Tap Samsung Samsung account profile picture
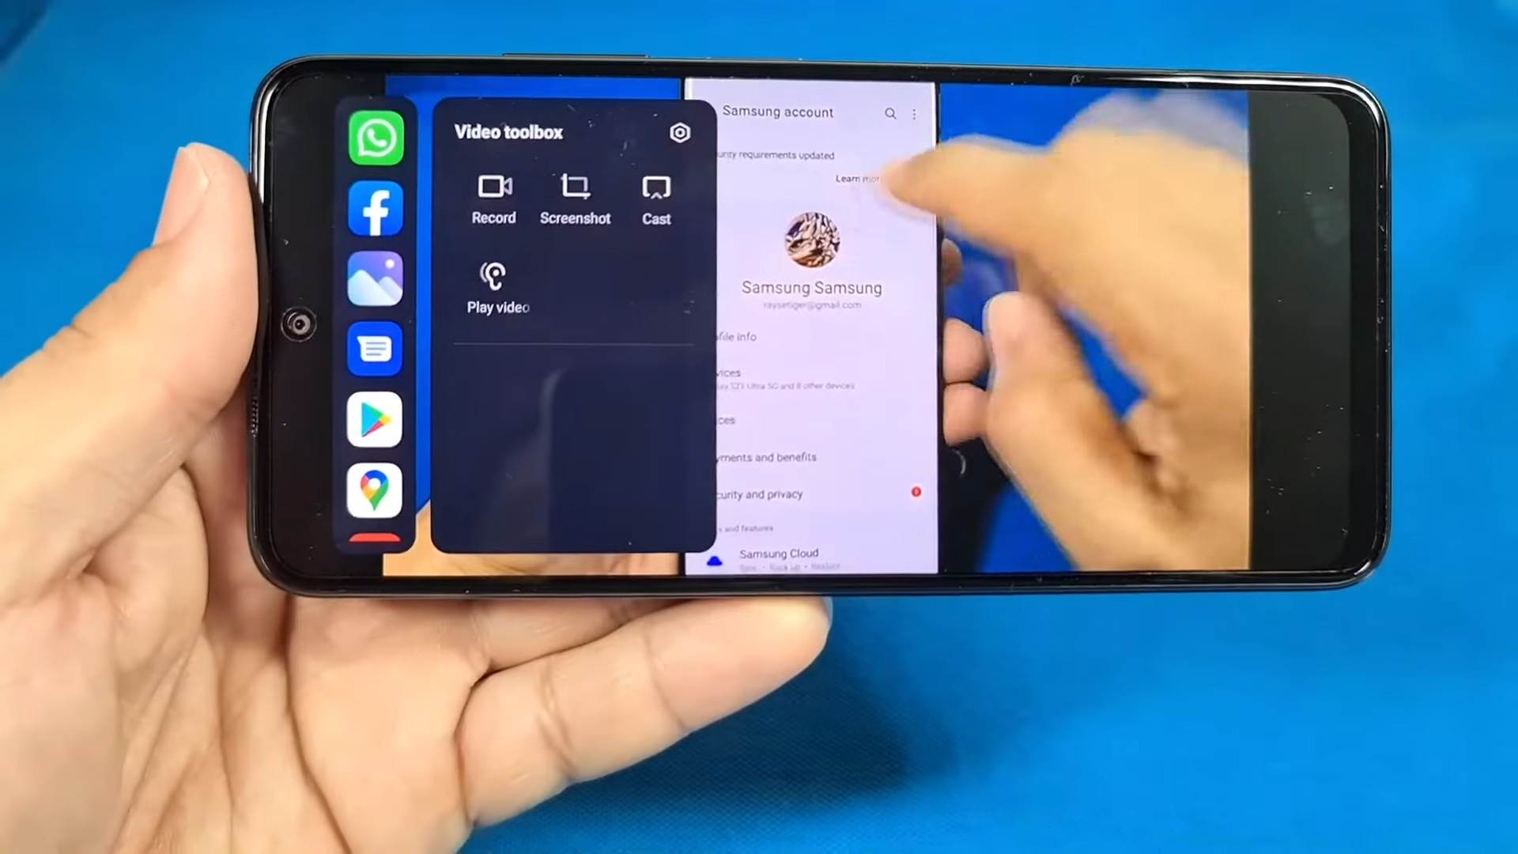This screenshot has height=854, width=1518. 811,240
